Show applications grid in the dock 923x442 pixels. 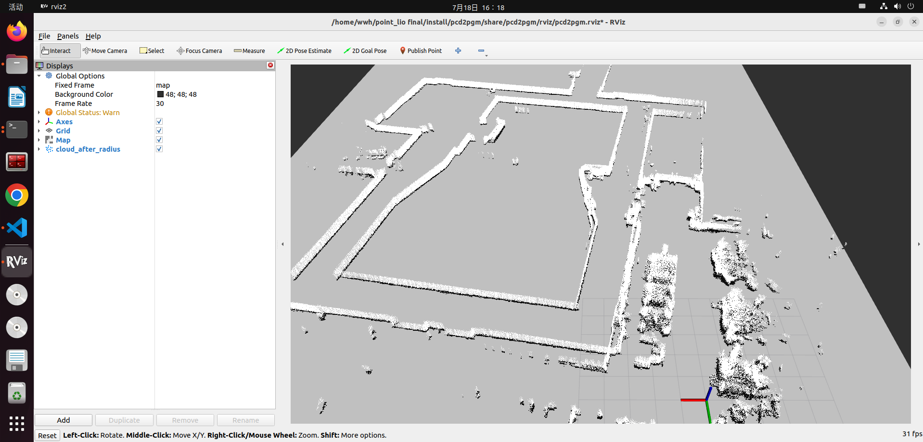pyautogui.click(x=17, y=423)
